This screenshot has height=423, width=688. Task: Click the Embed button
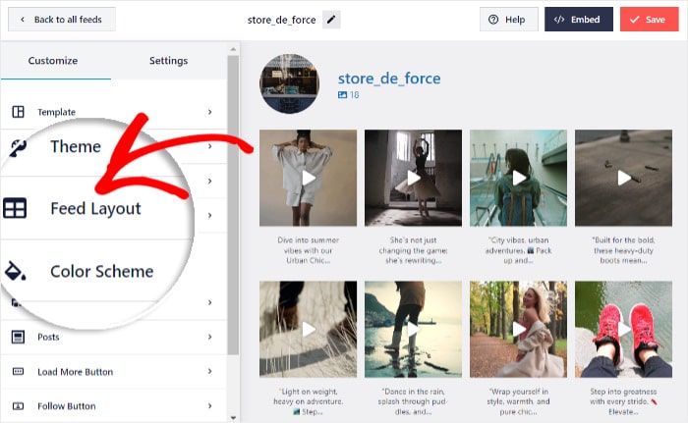coord(579,20)
